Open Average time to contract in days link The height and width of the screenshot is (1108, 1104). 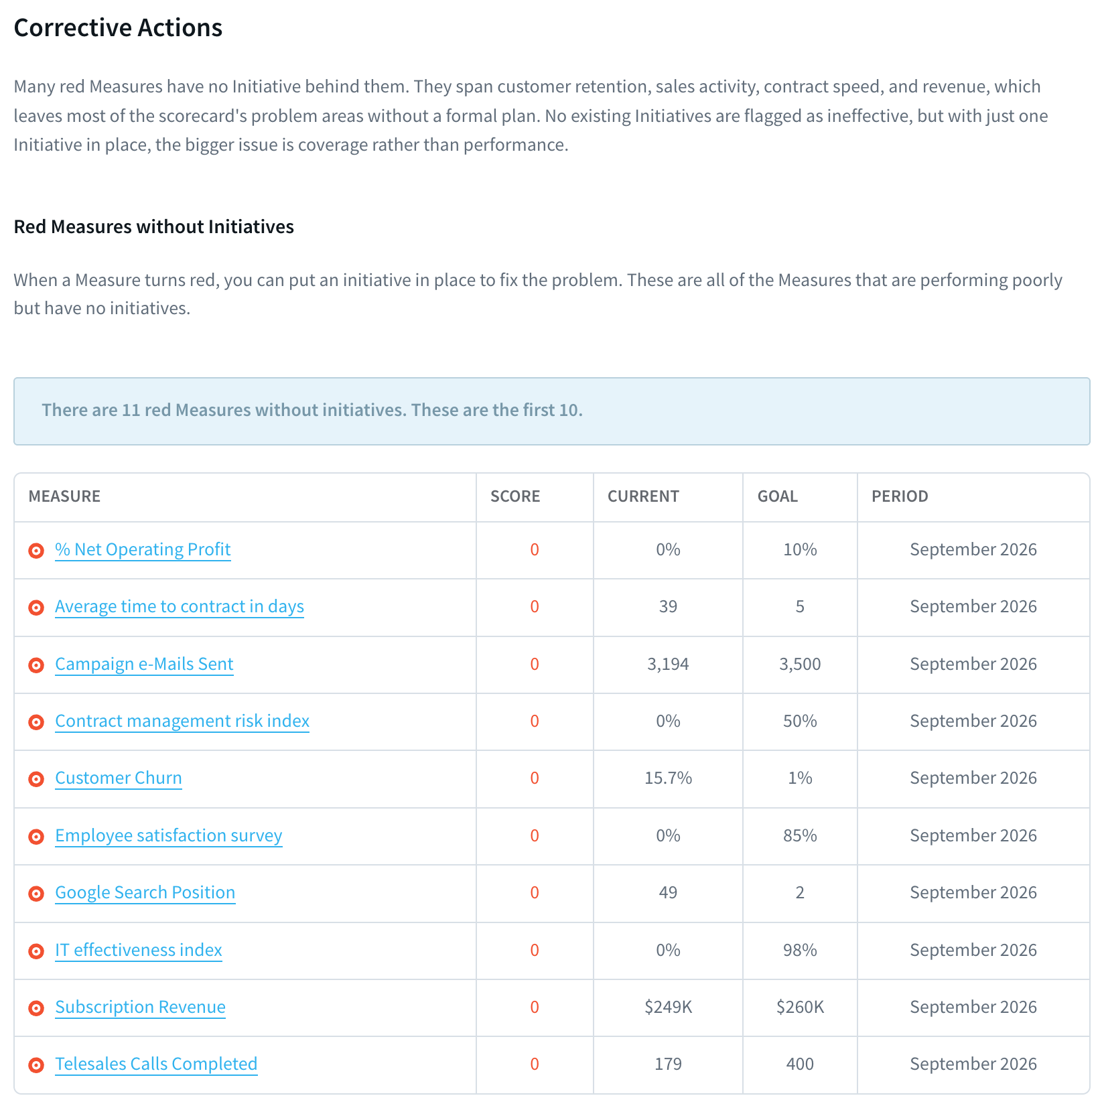pos(180,606)
